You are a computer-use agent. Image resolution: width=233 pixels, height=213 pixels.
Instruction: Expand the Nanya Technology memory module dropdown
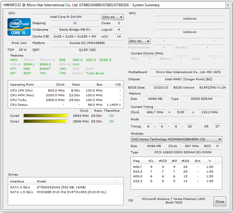[176, 139]
